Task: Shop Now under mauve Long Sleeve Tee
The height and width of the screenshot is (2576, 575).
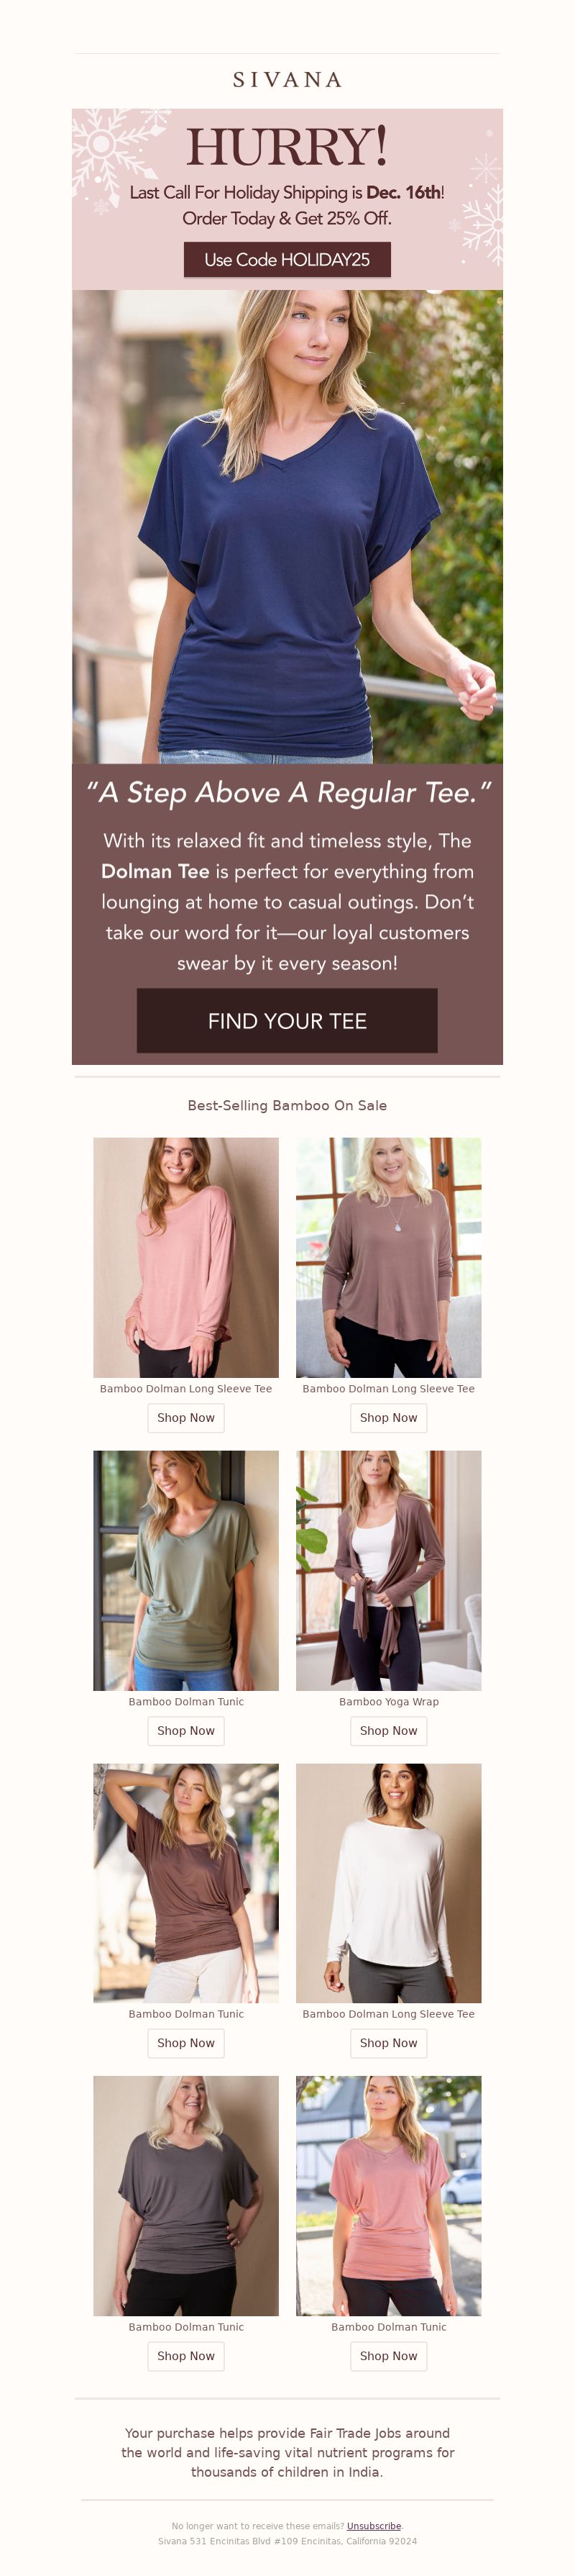Action: pos(388,1418)
